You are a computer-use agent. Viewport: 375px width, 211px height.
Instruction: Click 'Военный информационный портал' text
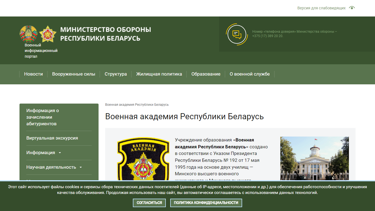tap(41, 51)
